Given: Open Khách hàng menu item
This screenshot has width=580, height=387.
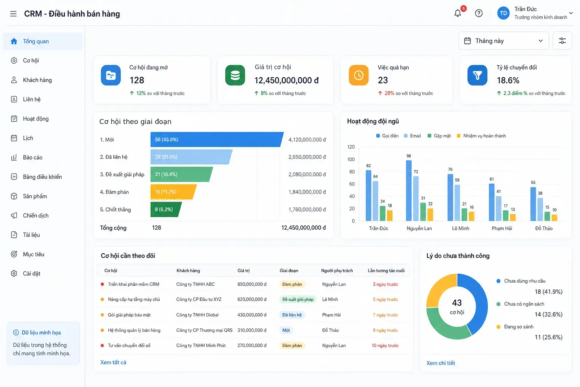Looking at the screenshot, I should pyautogui.click(x=43, y=80).
